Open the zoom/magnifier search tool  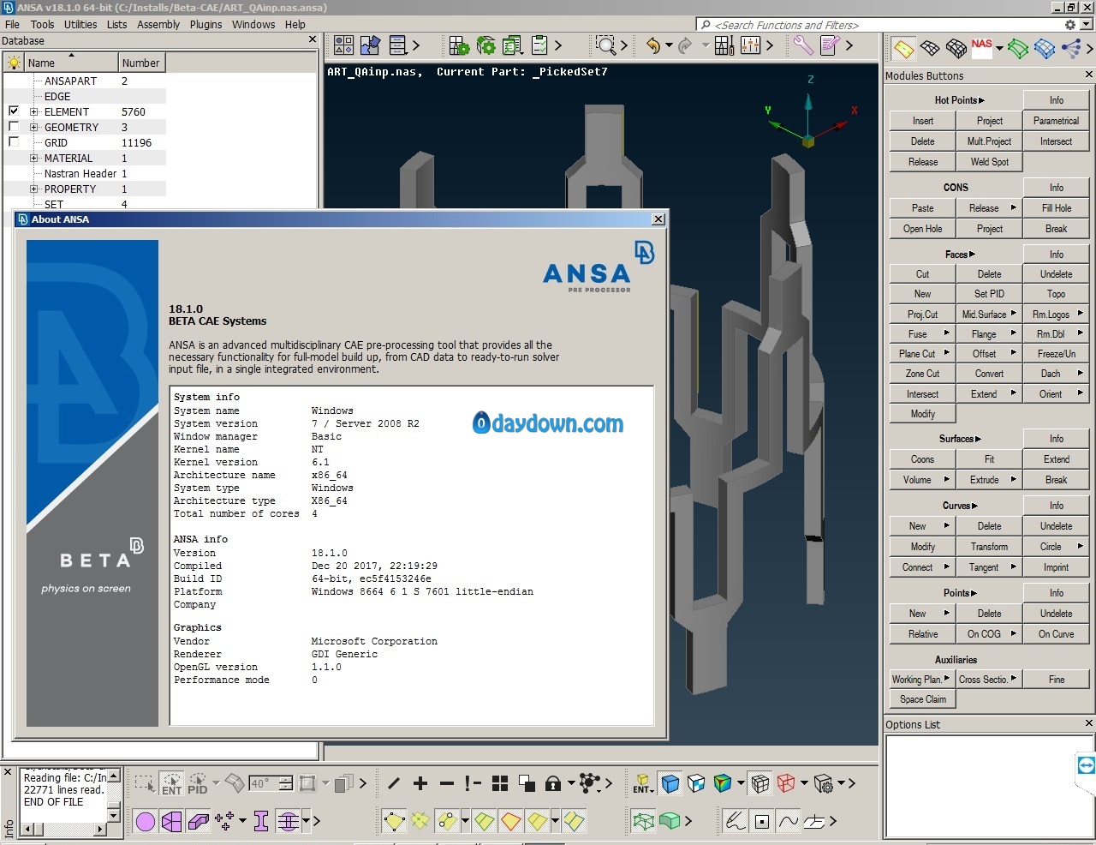coord(605,45)
